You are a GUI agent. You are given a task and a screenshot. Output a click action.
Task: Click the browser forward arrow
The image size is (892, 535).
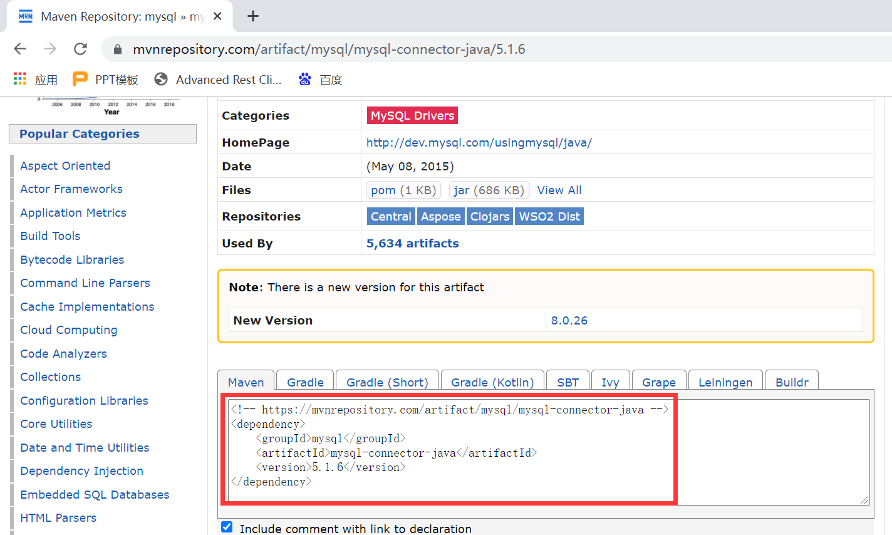click(x=50, y=49)
